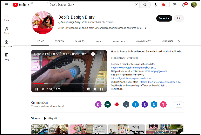Click the green W member avatar
The width and height of the screenshot is (201, 135).
(108, 105)
